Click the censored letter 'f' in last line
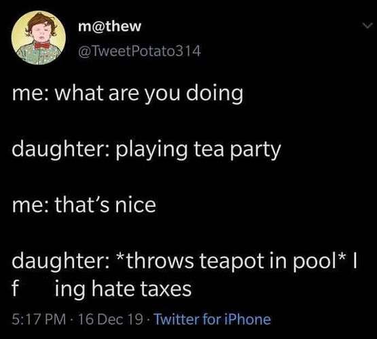 coord(16,288)
